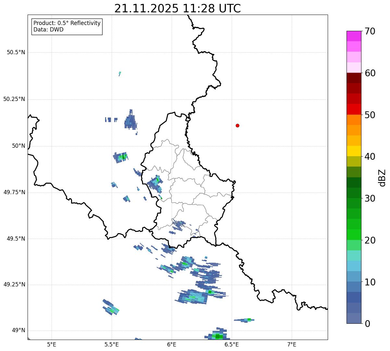Click the colorbar tick label '20'
390x351 pixels.
click(x=370, y=240)
